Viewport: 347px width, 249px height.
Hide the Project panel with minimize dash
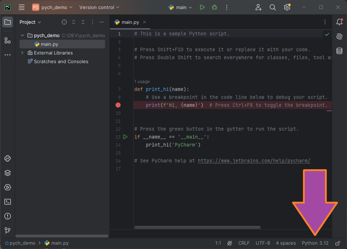(x=102, y=22)
